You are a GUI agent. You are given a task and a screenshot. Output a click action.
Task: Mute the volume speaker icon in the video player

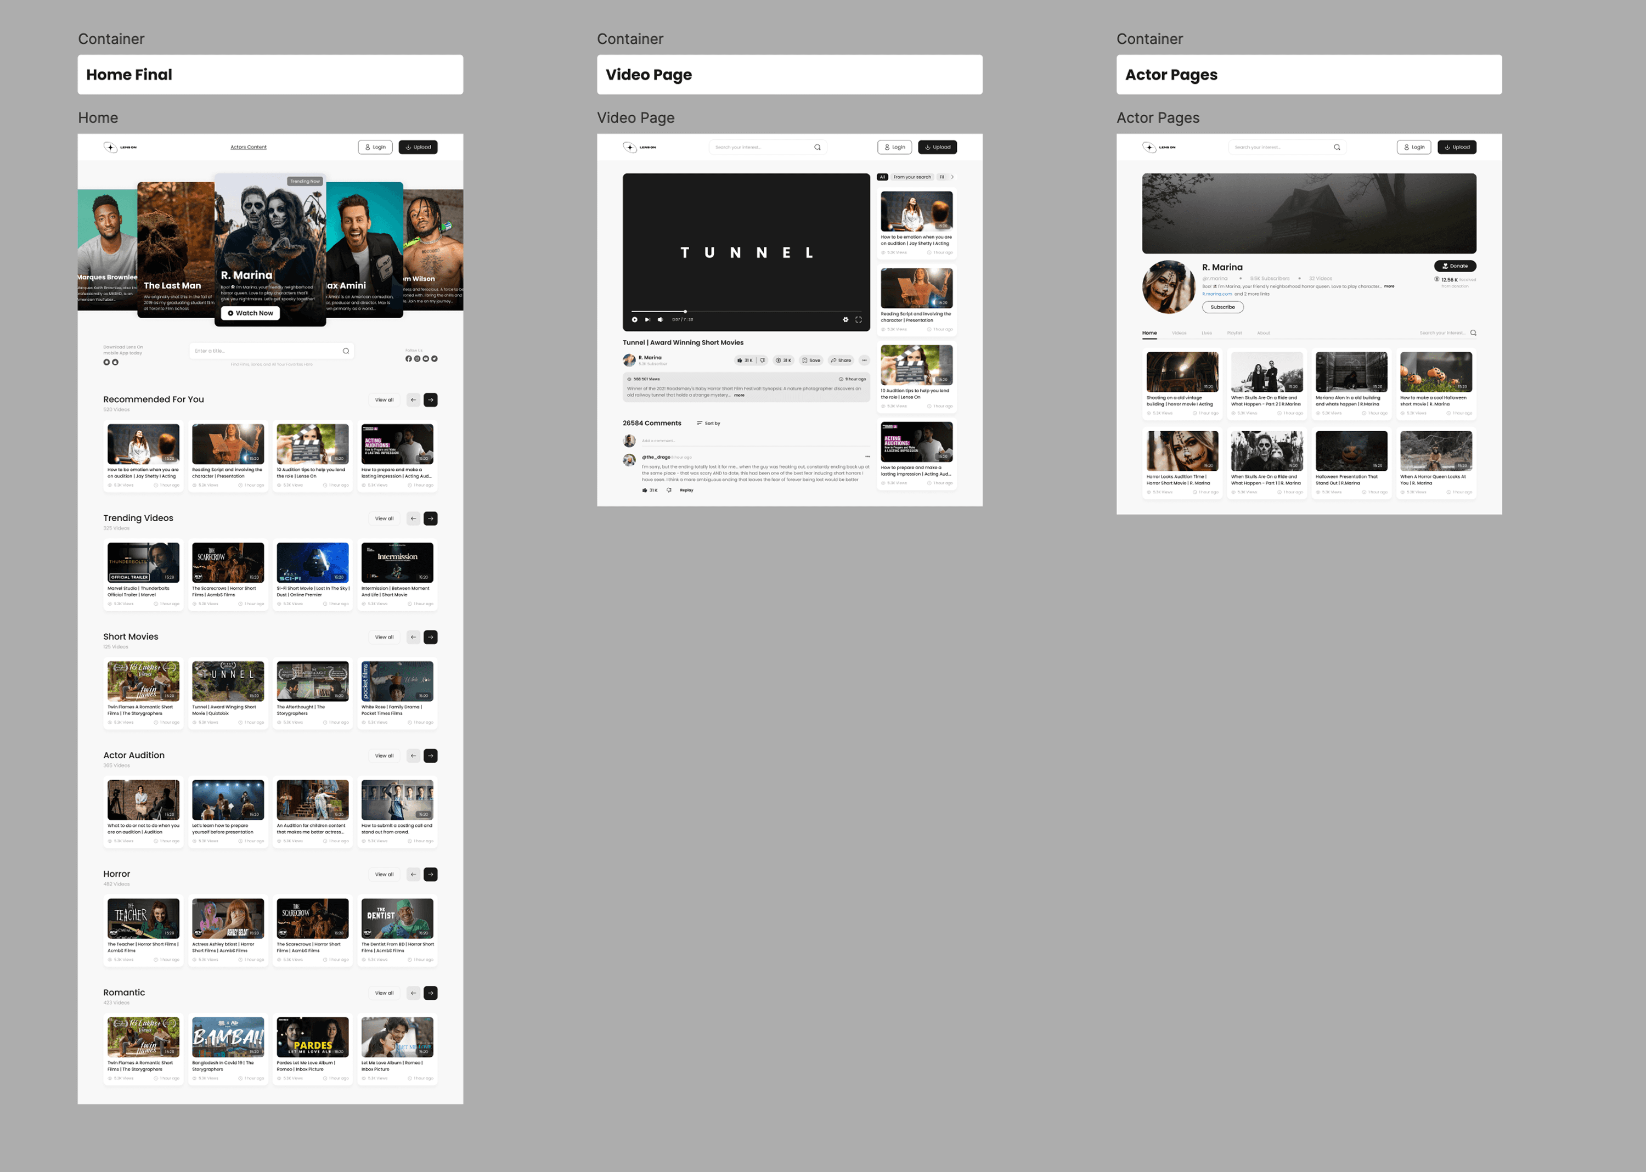pyautogui.click(x=659, y=320)
